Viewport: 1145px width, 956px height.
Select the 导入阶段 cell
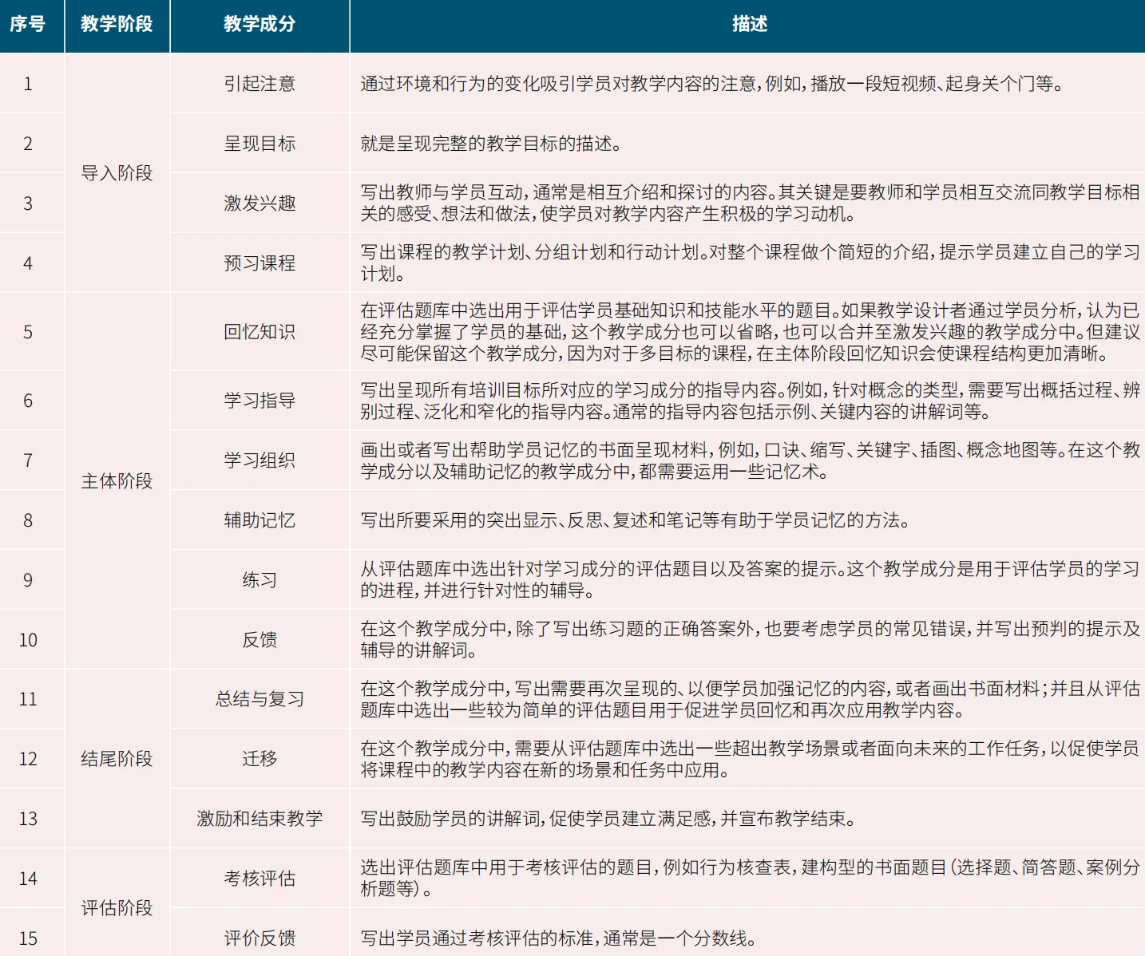[117, 173]
